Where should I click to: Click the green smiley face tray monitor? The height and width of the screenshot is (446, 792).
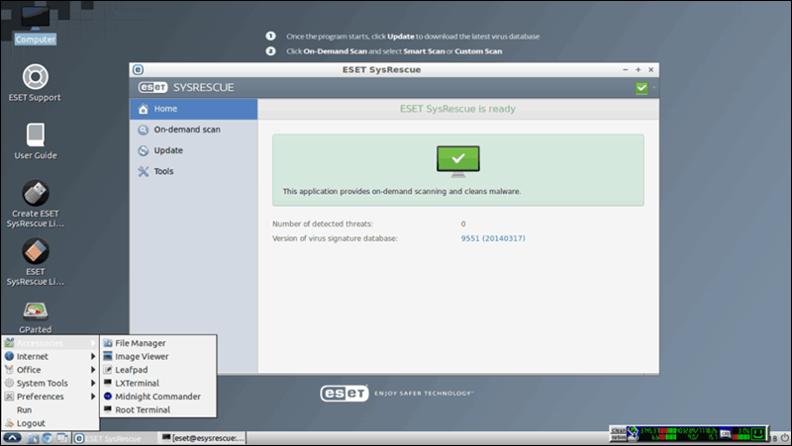click(x=757, y=433)
